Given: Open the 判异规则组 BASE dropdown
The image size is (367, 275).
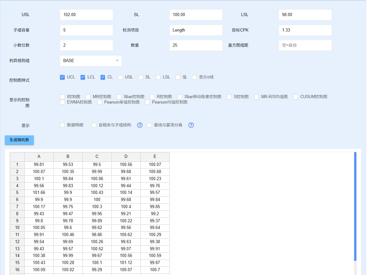Looking at the screenshot, I should point(91,61).
